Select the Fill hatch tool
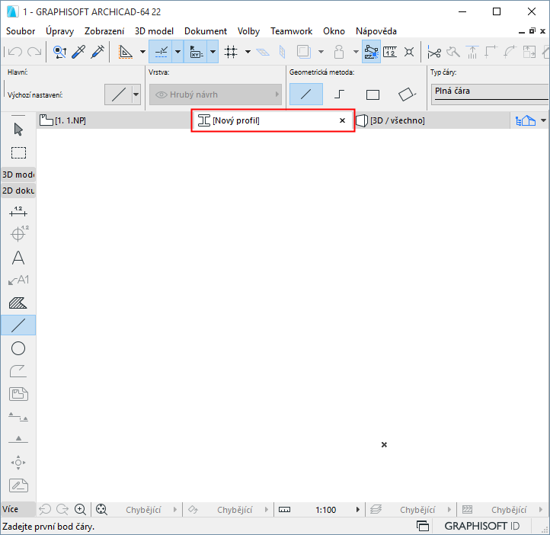 pos(18,303)
